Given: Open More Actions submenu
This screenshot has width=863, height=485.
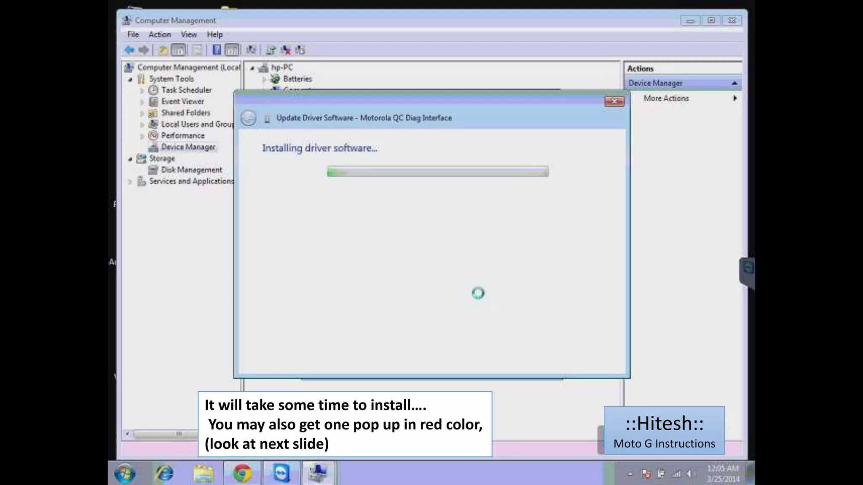Looking at the screenshot, I should tap(666, 98).
